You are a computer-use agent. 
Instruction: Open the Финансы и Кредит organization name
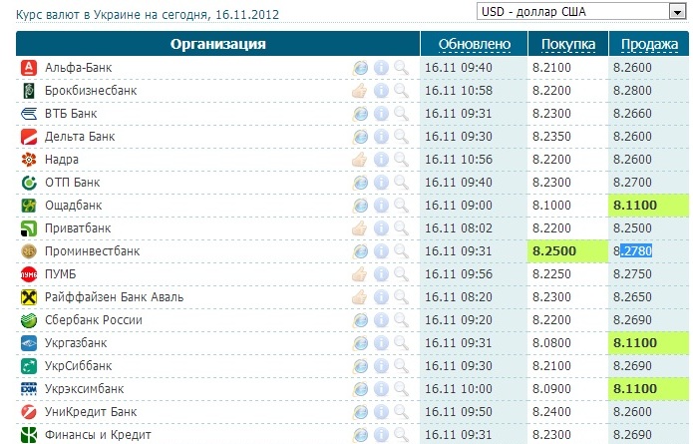[98, 435]
